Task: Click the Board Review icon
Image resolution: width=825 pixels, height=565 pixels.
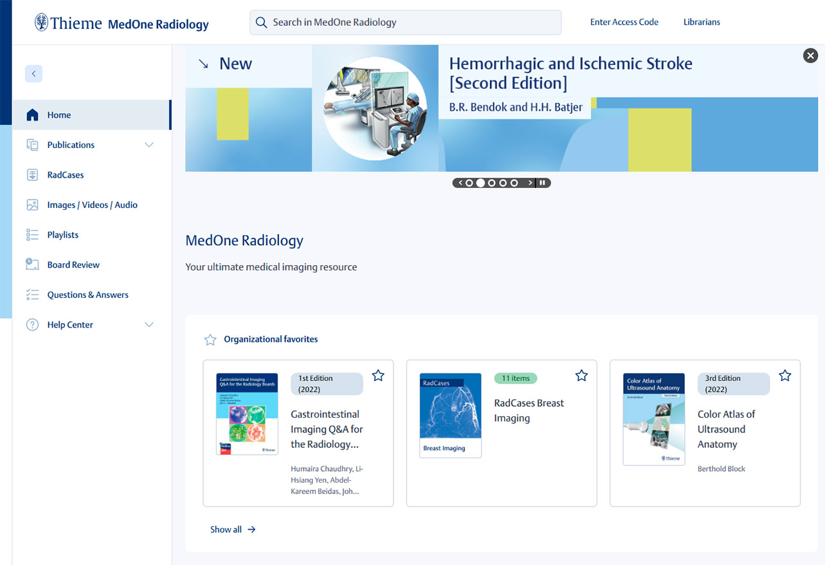Action: tap(32, 264)
